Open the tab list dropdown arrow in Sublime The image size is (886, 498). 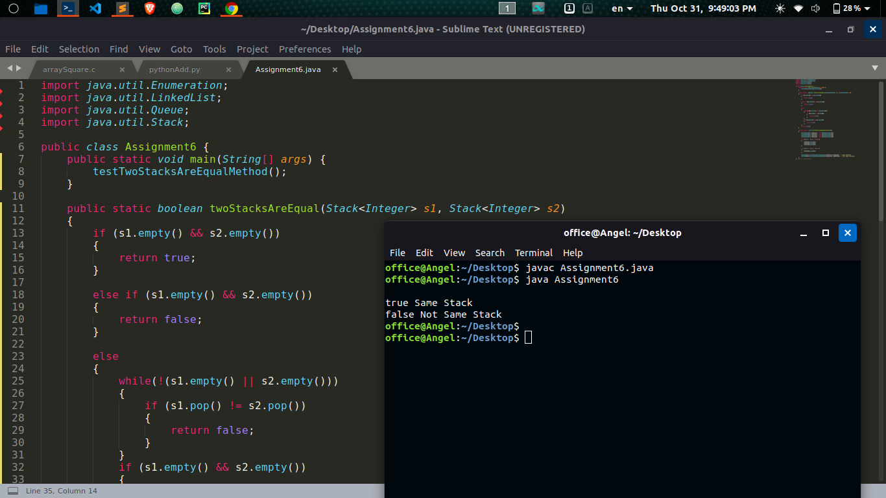pyautogui.click(x=875, y=68)
